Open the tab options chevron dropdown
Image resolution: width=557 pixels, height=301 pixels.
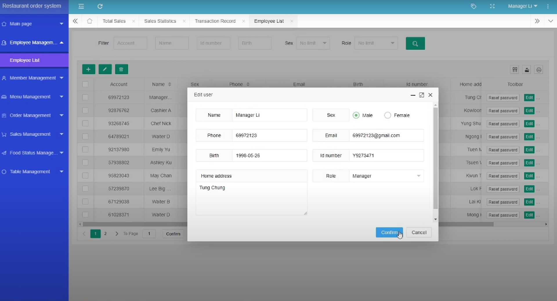(x=550, y=21)
